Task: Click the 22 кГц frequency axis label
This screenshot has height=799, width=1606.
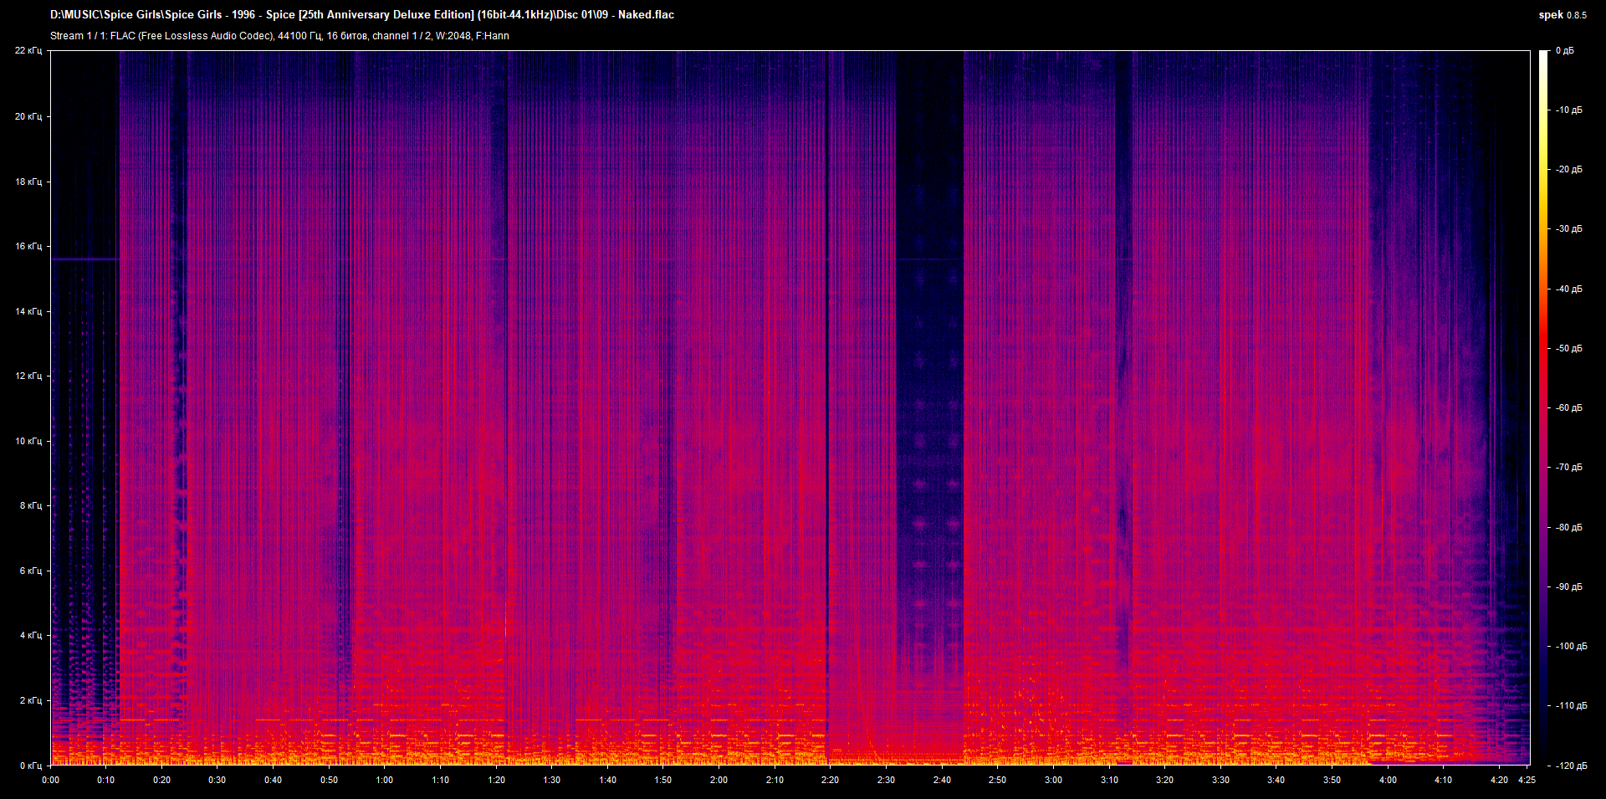Action: tap(30, 50)
